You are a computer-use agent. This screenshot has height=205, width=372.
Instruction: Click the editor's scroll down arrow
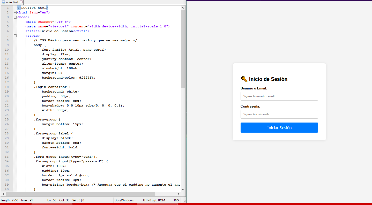click(x=183, y=189)
